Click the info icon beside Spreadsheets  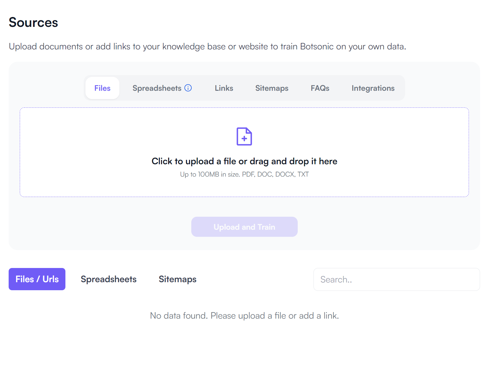point(188,88)
